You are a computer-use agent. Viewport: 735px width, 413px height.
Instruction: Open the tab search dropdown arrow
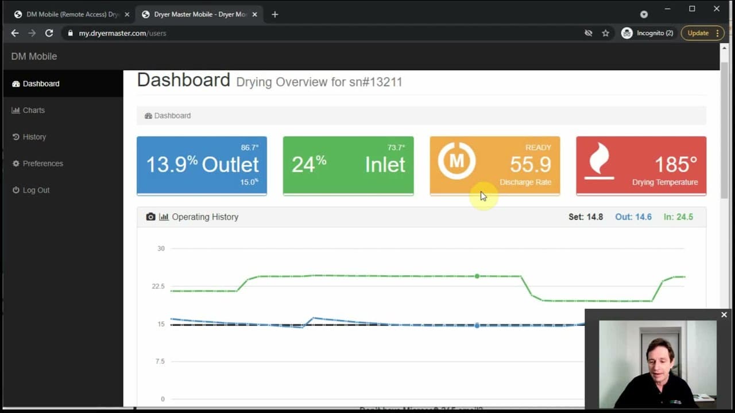(644, 14)
